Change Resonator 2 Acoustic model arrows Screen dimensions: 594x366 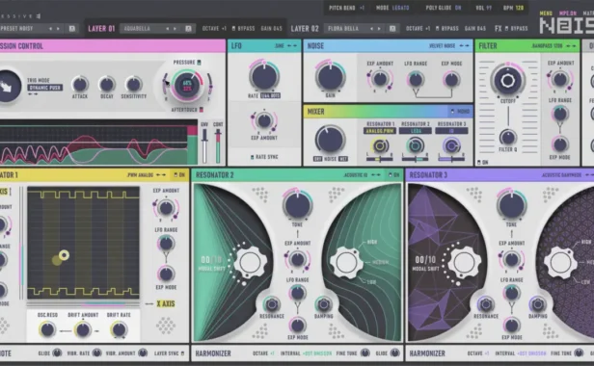tap(375, 175)
